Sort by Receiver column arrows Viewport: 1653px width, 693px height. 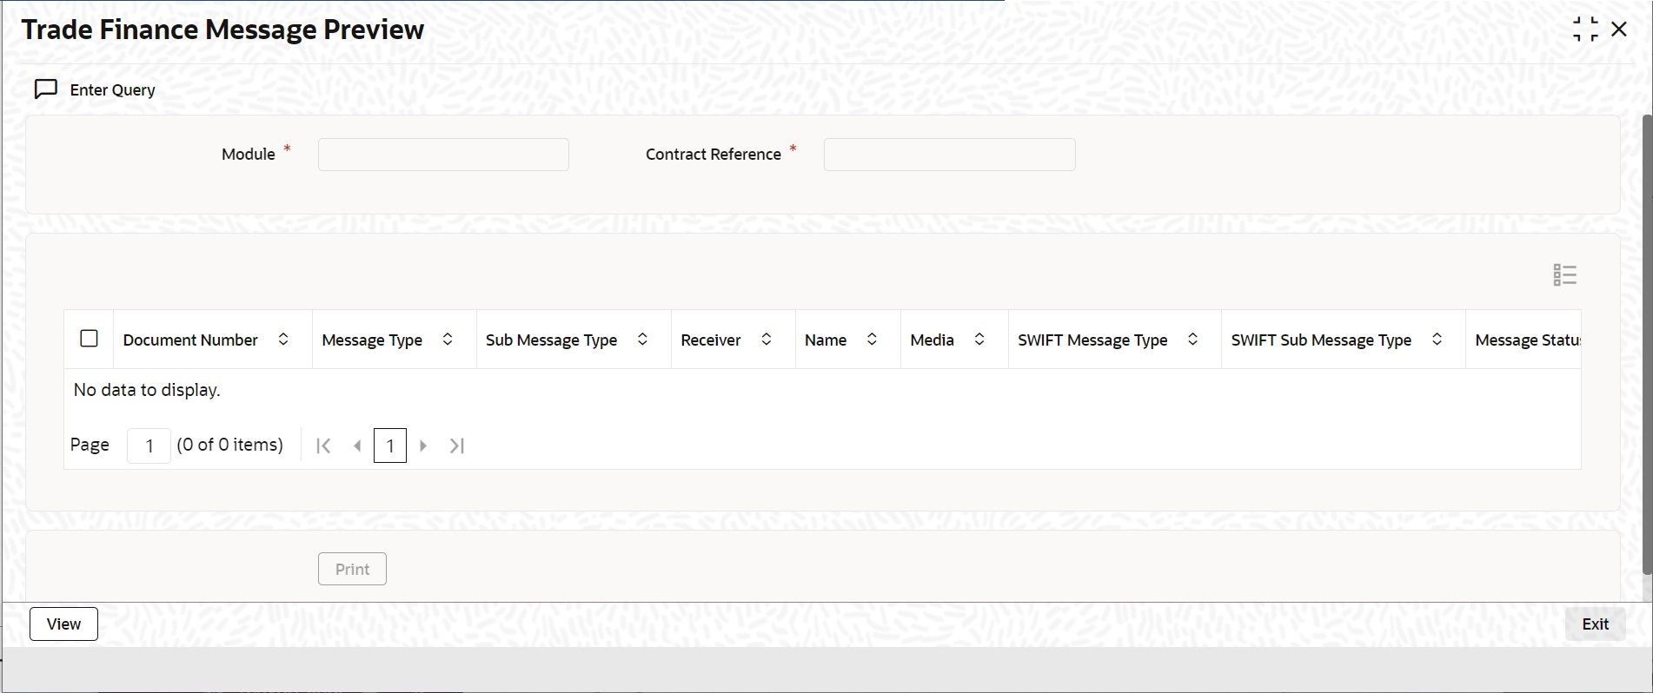coord(767,340)
